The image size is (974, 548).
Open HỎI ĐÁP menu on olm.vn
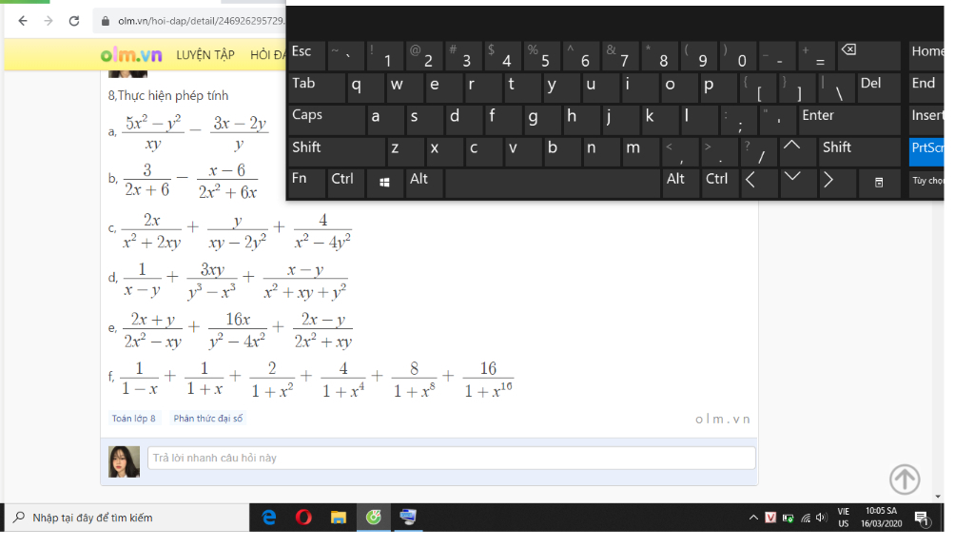[267, 55]
